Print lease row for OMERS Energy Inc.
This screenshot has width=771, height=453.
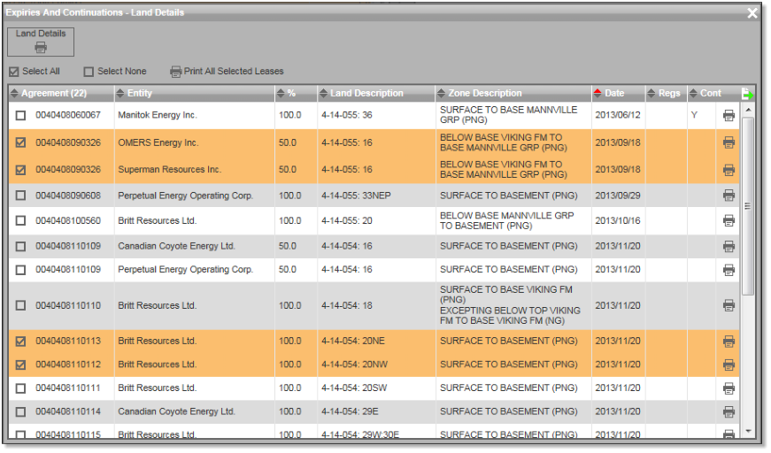coord(729,143)
